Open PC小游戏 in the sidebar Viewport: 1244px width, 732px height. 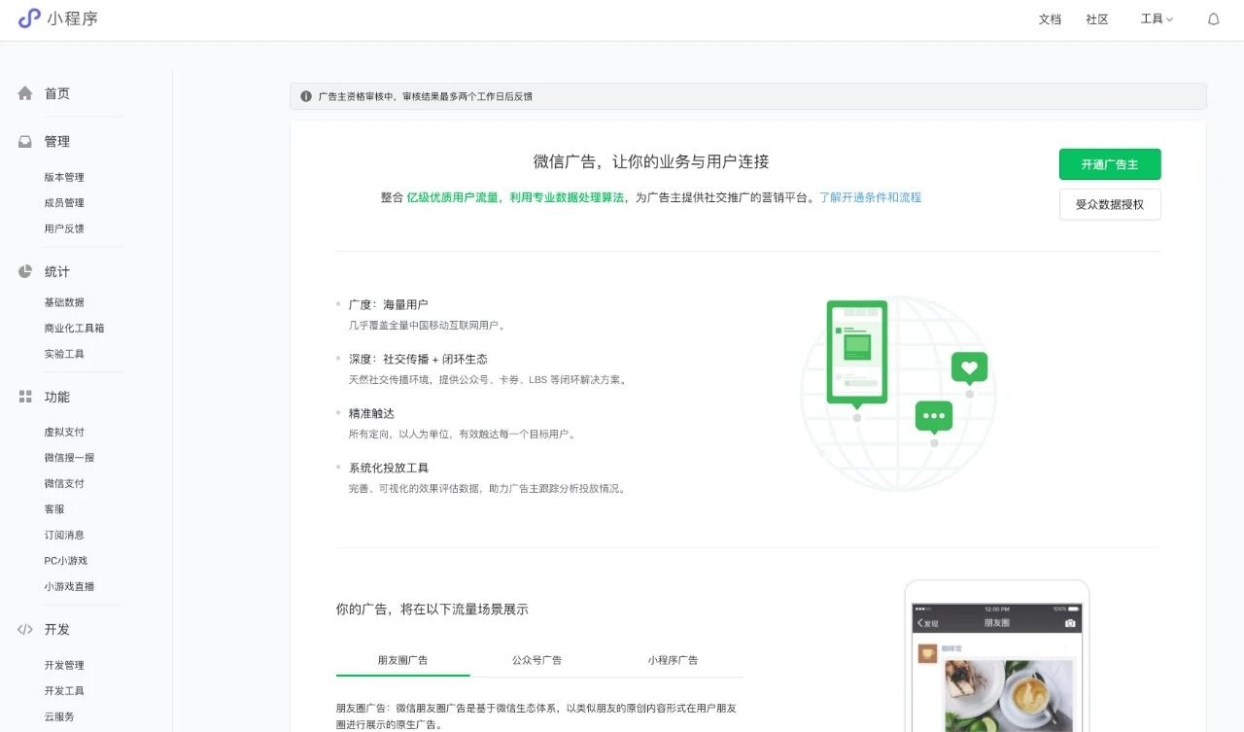[66, 560]
